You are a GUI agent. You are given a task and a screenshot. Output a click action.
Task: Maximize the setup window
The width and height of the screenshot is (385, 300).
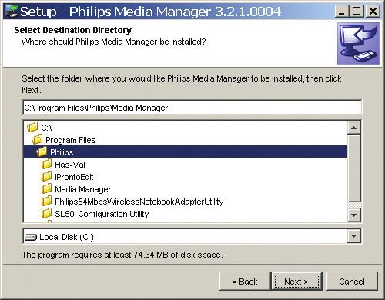point(357,12)
